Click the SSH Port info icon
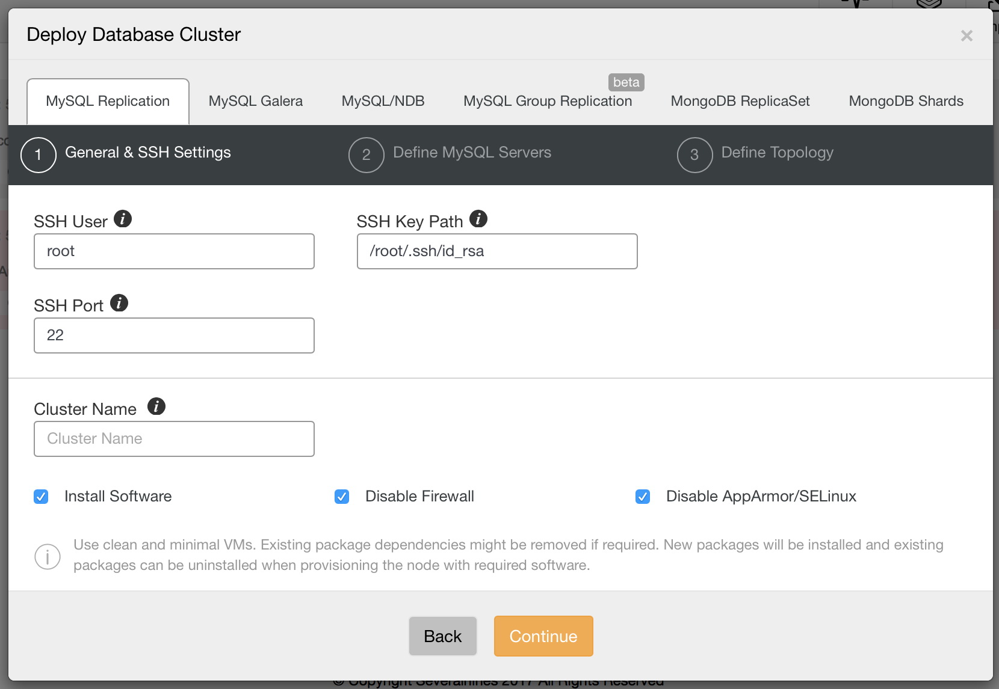The height and width of the screenshot is (689, 999). 119,303
